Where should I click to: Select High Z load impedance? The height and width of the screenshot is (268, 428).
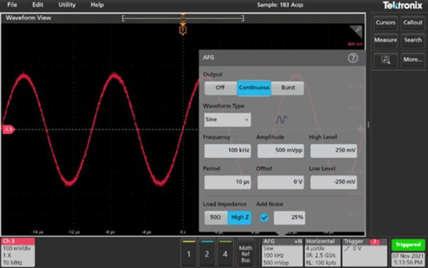[239, 217]
